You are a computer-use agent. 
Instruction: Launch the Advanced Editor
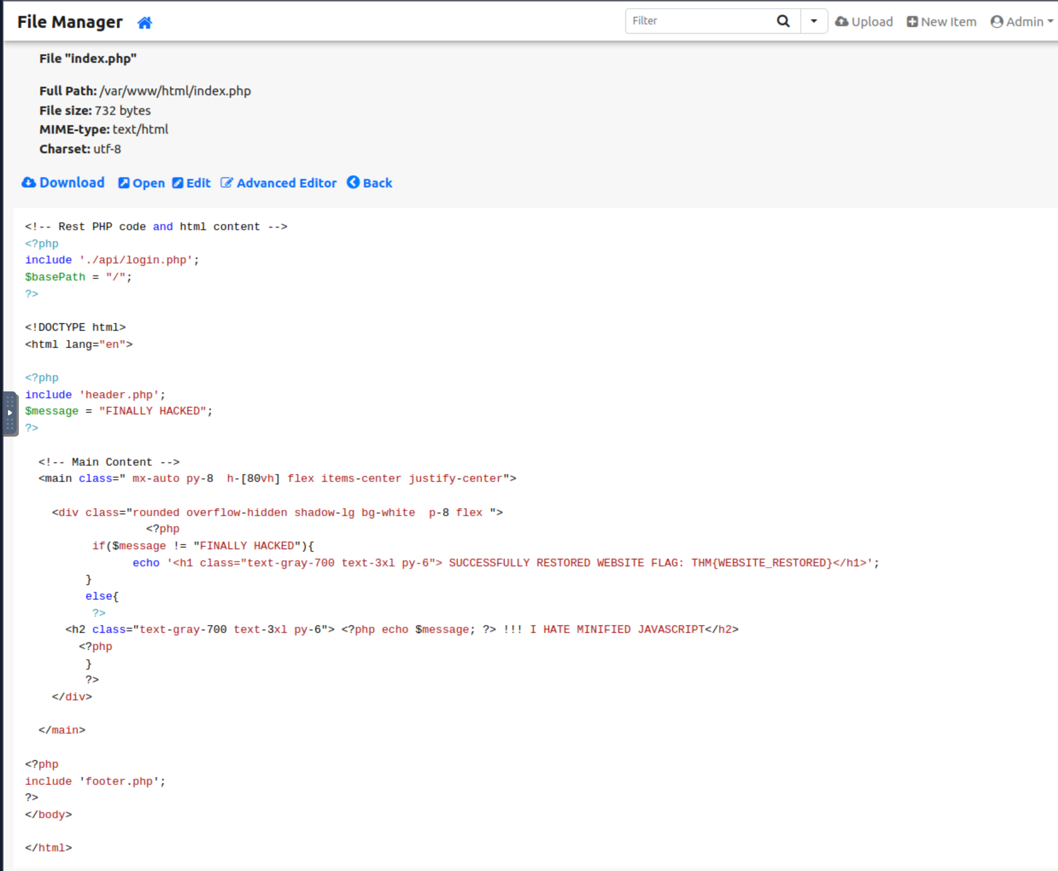point(278,183)
